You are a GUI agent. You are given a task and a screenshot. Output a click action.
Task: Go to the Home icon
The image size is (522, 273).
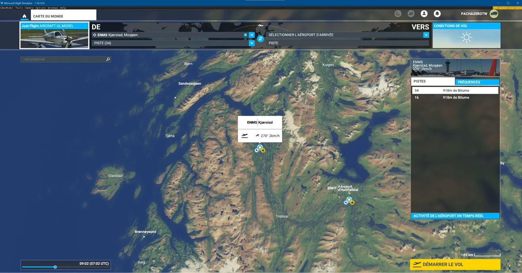[25, 16]
